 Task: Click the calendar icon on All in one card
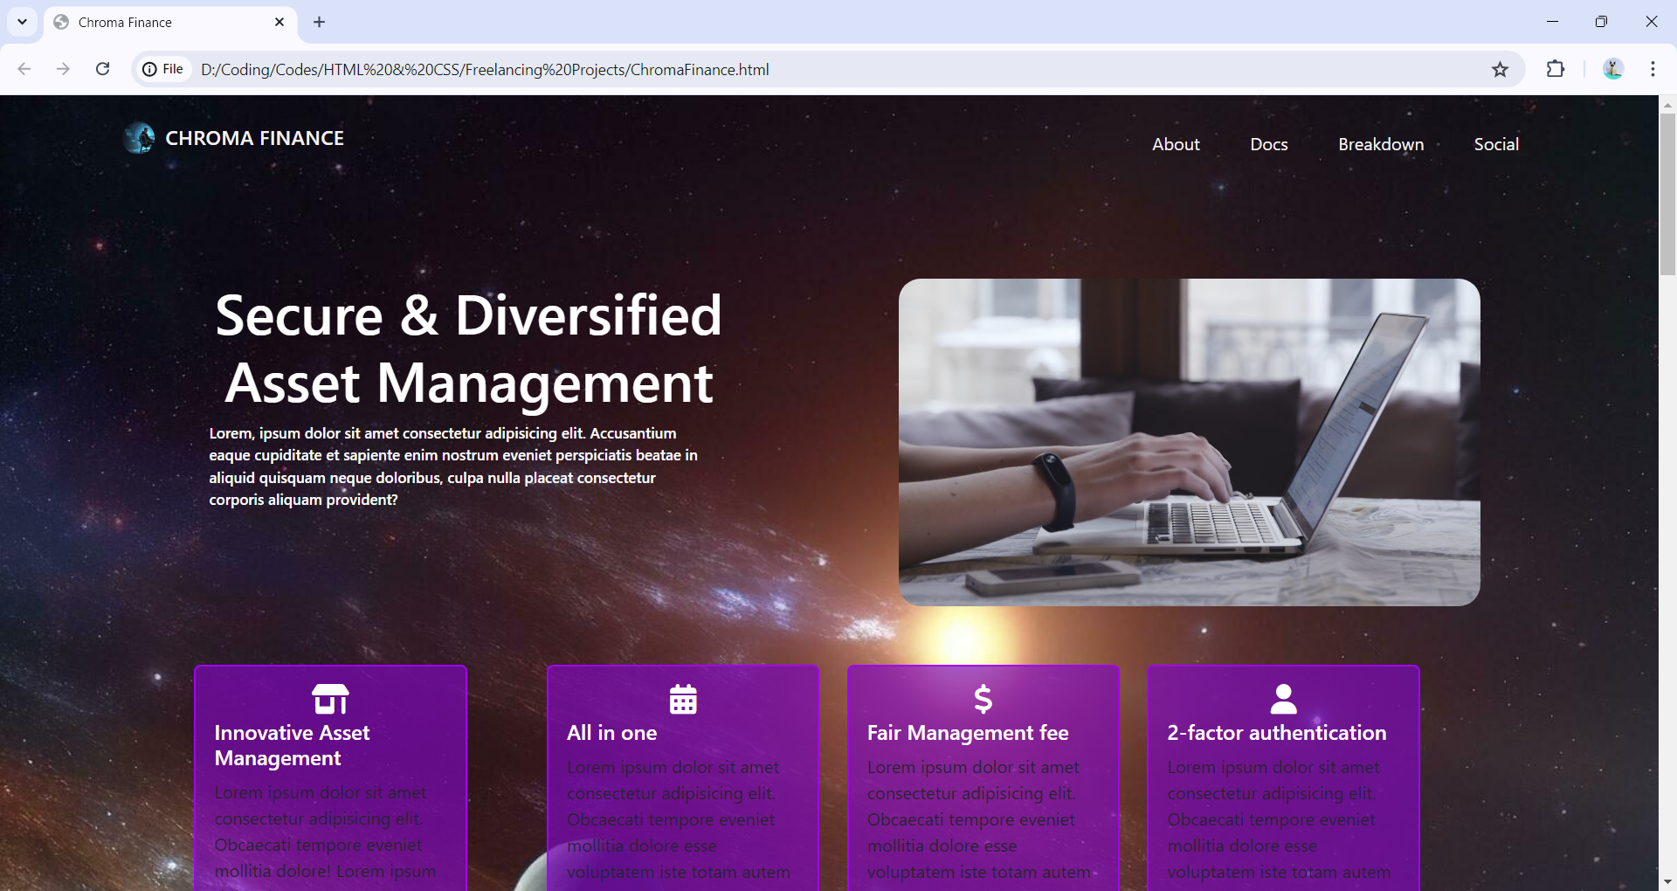click(683, 699)
